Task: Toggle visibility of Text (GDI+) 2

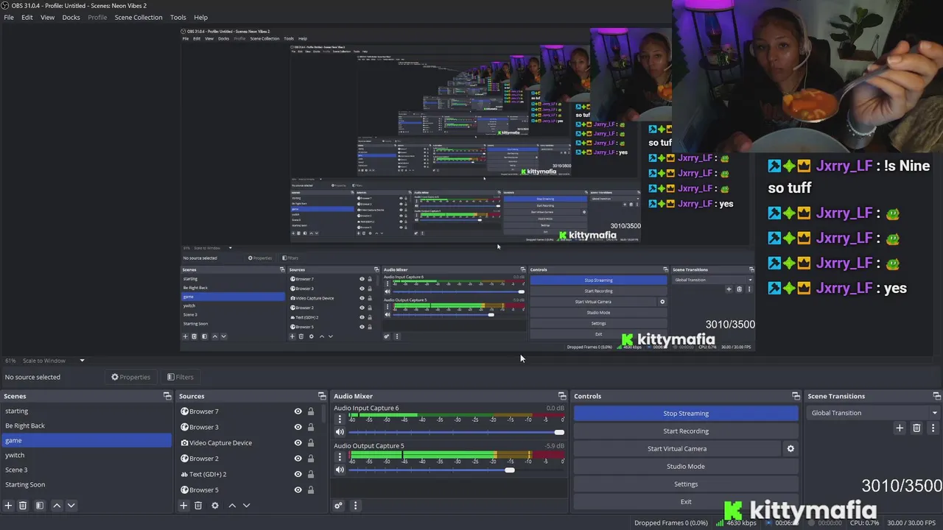Action: click(x=298, y=474)
